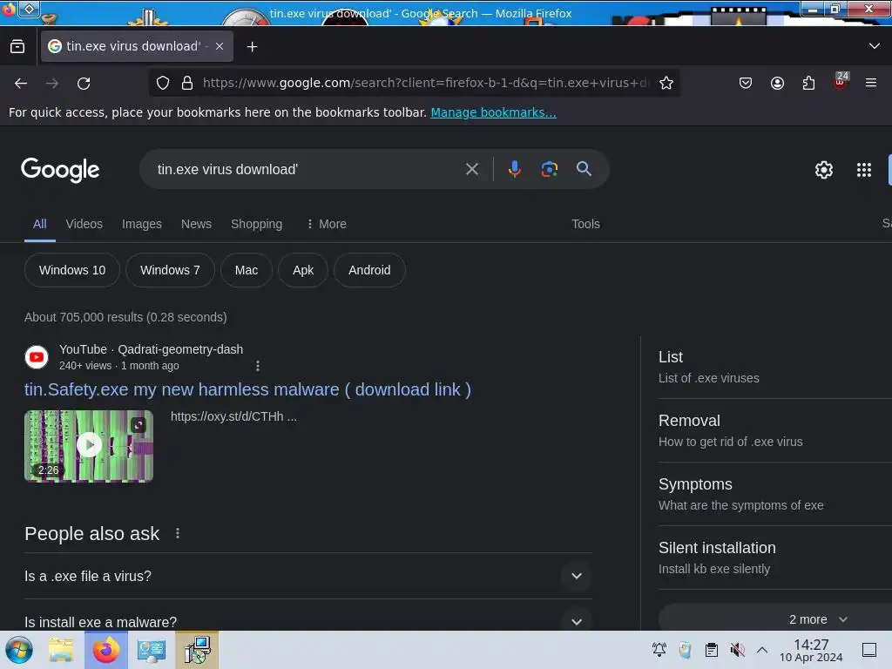This screenshot has height=669, width=892.
Task: Bookmark this page with the star icon
Action: [666, 83]
